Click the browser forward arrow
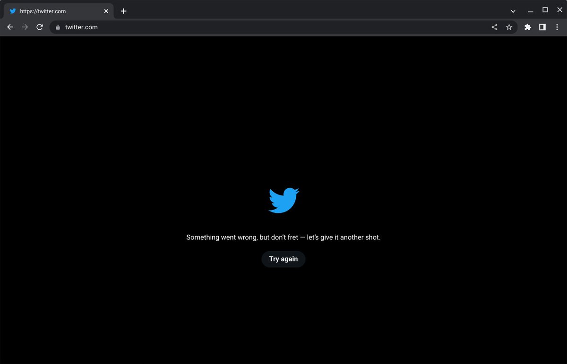The image size is (567, 364). pyautogui.click(x=25, y=27)
